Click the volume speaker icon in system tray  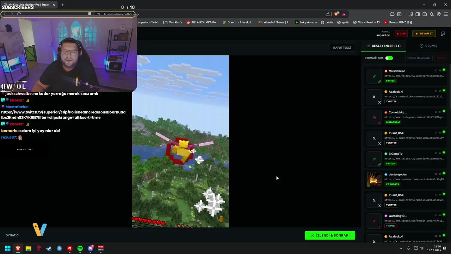click(421, 248)
